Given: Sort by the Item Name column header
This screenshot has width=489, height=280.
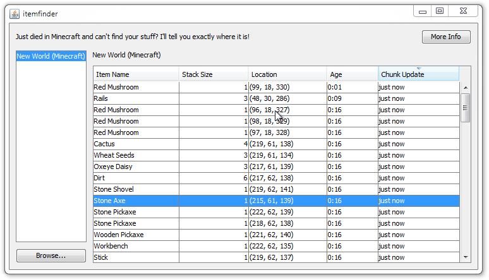Looking at the screenshot, I should coord(136,74).
